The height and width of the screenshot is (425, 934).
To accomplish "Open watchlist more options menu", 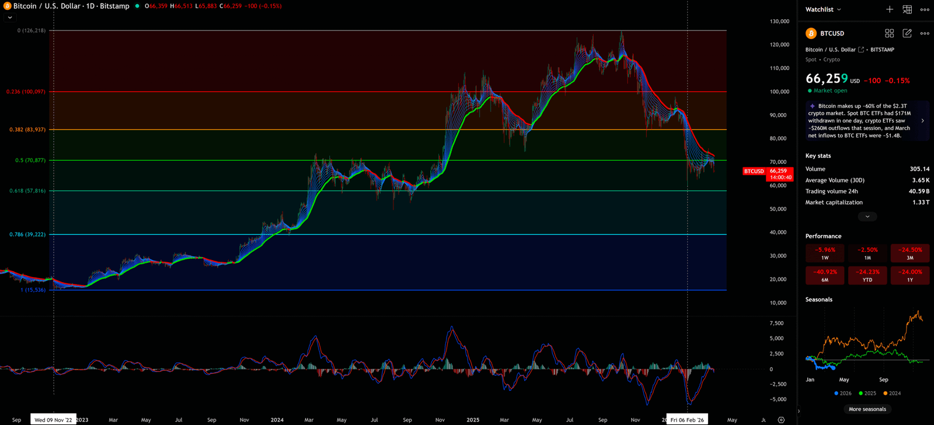I will (925, 9).
